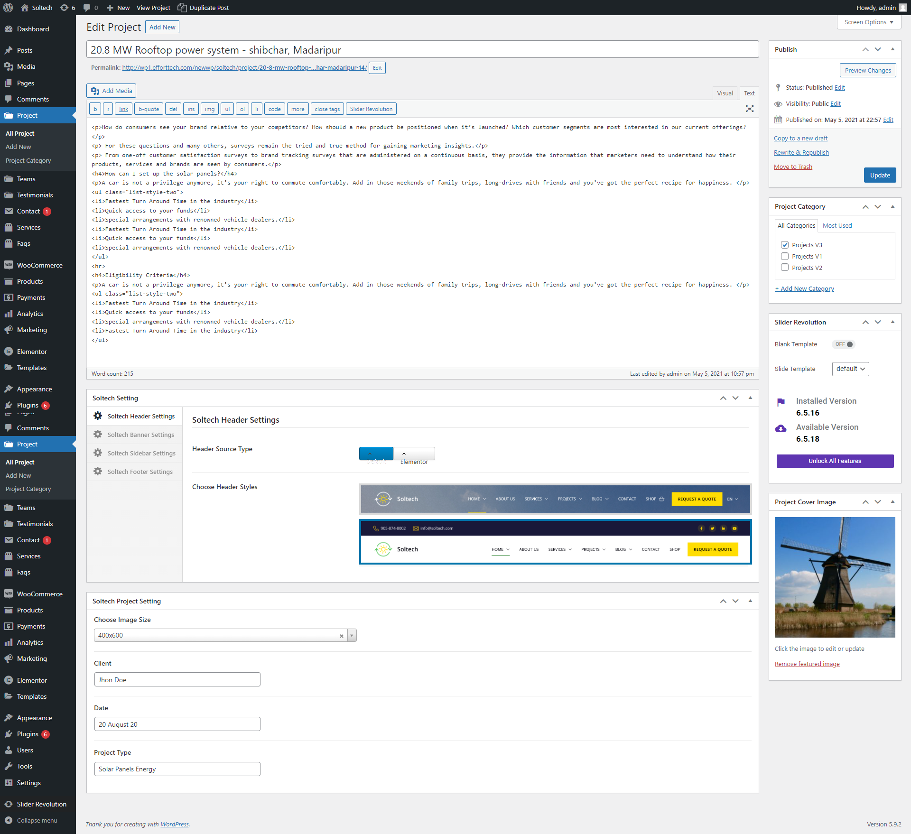Select the Elementor header source type
911x834 pixels.
click(x=414, y=454)
